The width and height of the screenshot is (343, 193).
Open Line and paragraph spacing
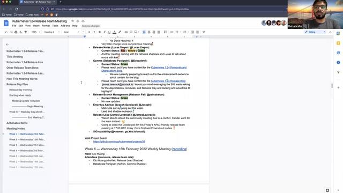click(x=165, y=32)
